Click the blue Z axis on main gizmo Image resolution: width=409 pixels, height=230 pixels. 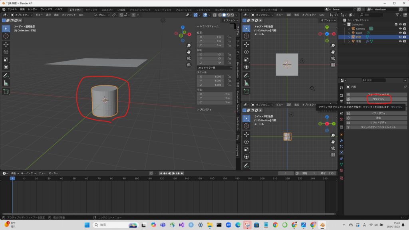pyautogui.click(x=182, y=28)
